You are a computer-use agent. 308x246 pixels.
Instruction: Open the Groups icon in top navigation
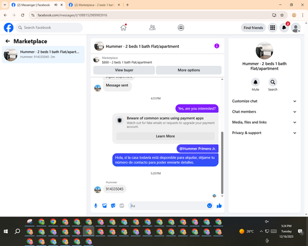[x=180, y=28]
